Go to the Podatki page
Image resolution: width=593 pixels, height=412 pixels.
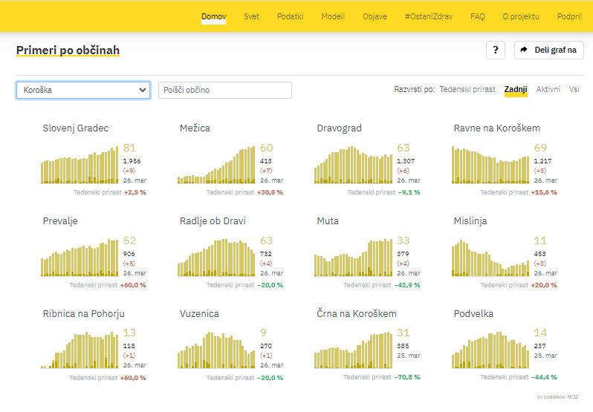click(x=290, y=16)
